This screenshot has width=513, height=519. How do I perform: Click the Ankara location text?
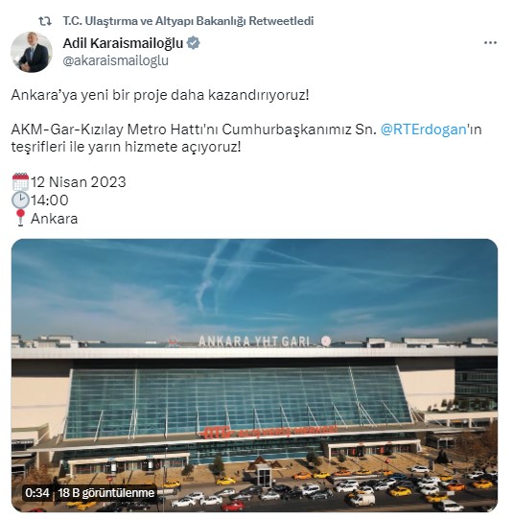(x=55, y=219)
